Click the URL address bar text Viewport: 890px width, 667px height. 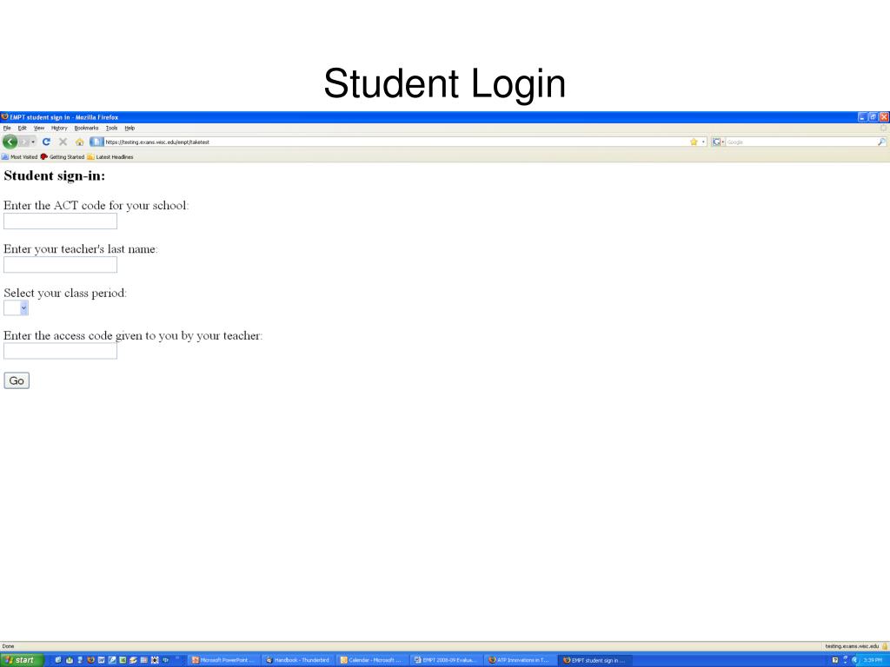tap(157, 142)
